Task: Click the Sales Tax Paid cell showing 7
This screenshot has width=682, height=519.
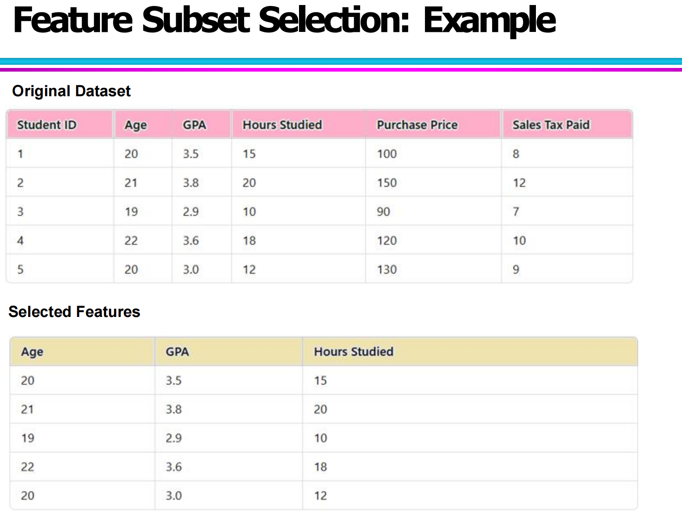Action: [x=516, y=212]
